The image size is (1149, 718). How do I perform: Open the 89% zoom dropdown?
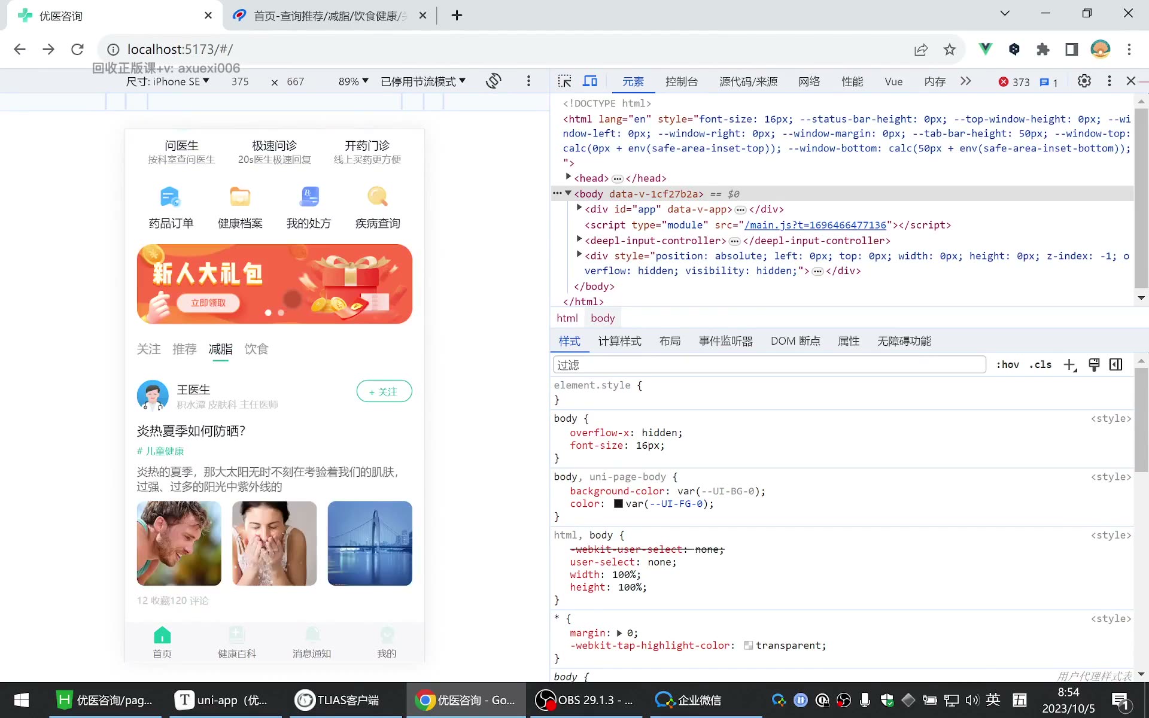pyautogui.click(x=353, y=81)
